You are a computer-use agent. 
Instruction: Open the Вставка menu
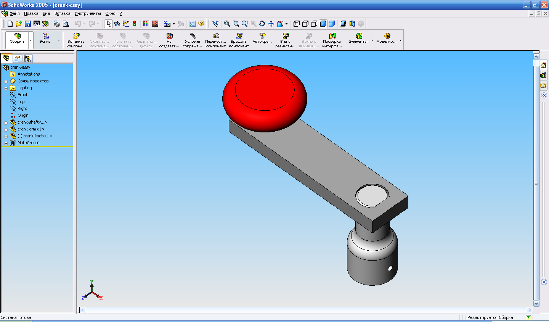click(x=62, y=13)
